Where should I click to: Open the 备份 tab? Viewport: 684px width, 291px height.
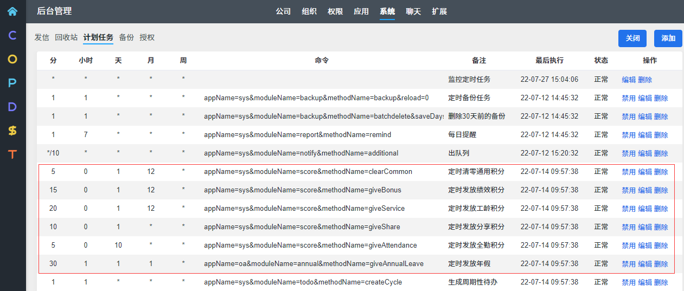(126, 37)
